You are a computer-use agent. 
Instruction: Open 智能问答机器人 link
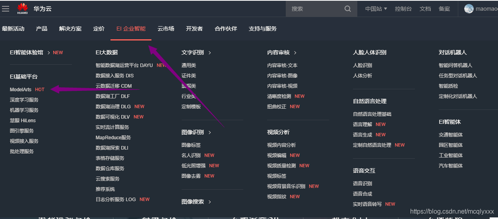(x=455, y=65)
